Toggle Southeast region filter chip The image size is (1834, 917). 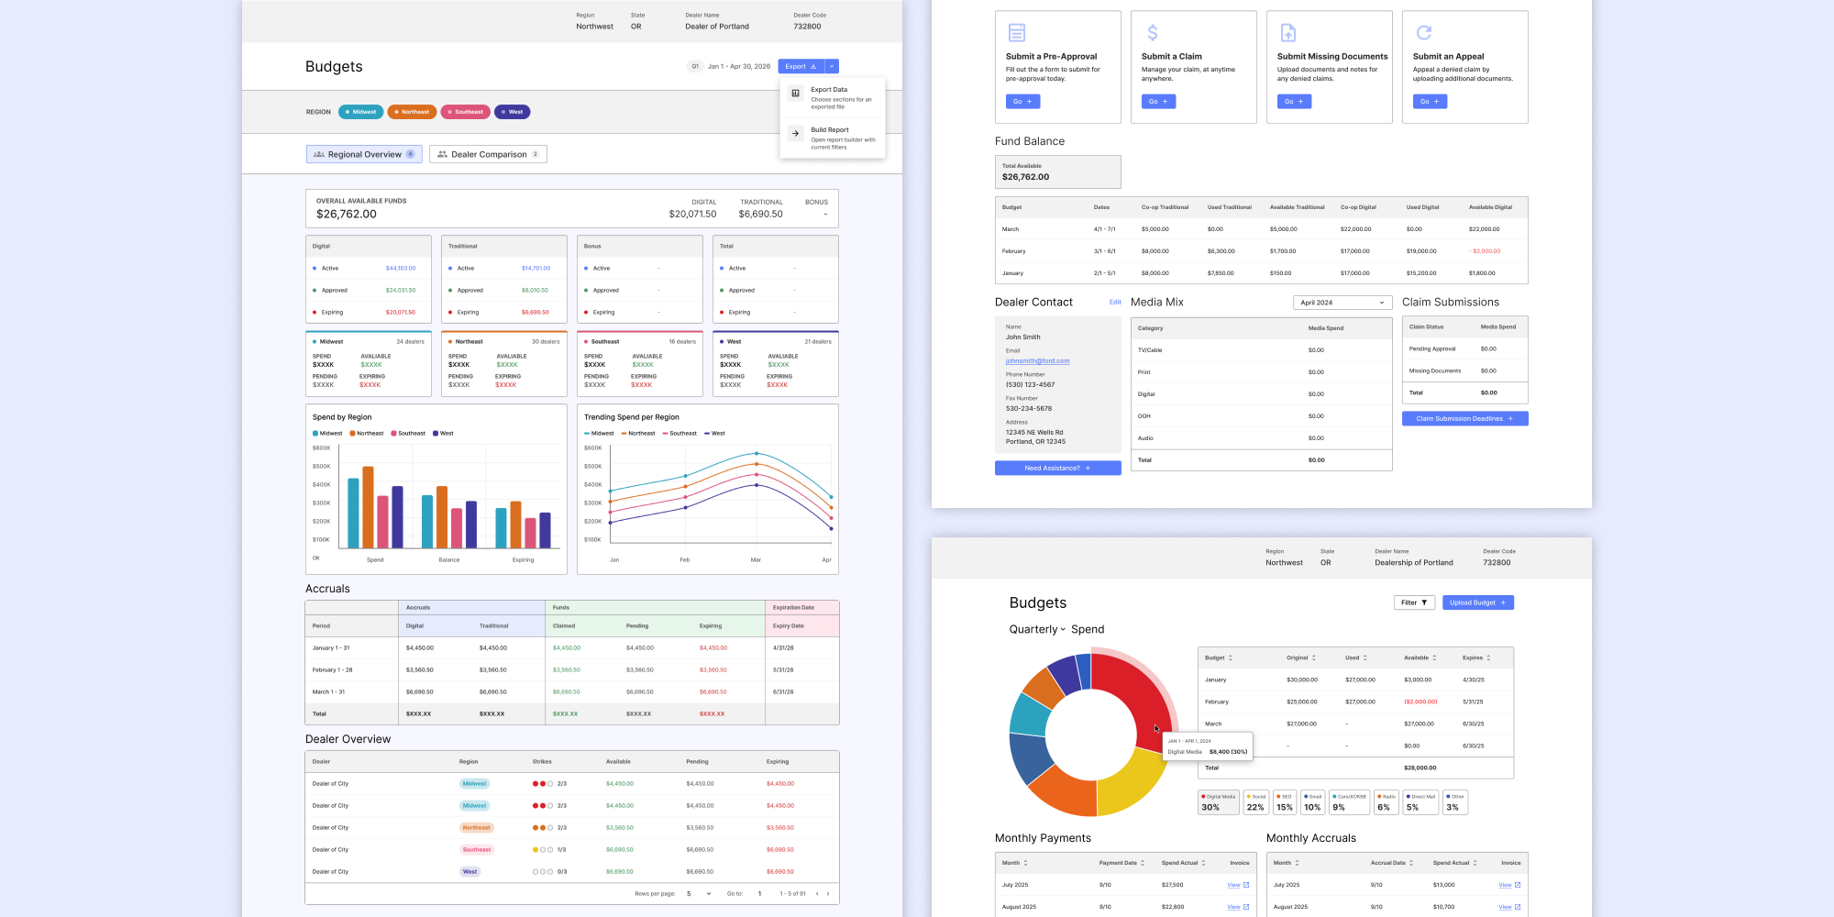coord(465,112)
